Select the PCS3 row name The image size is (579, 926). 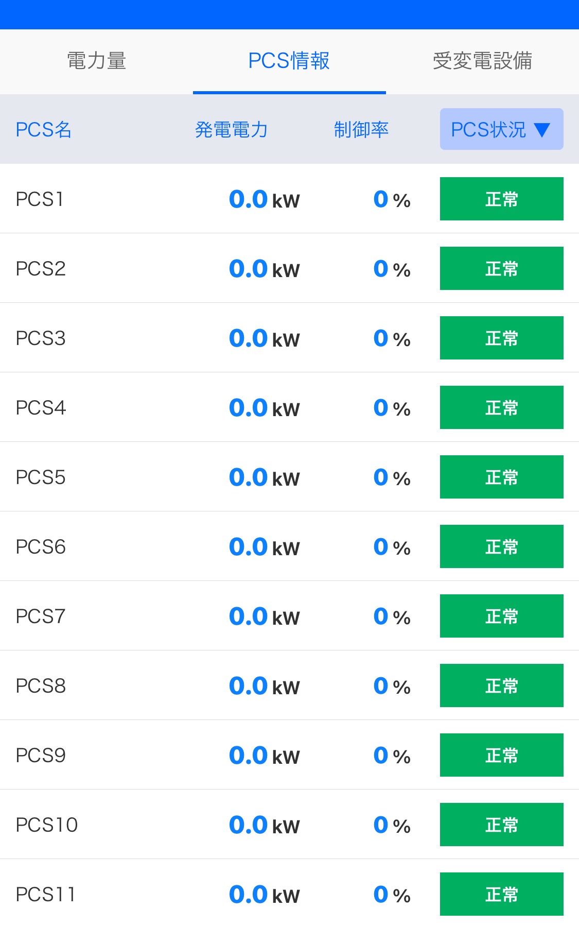41,338
